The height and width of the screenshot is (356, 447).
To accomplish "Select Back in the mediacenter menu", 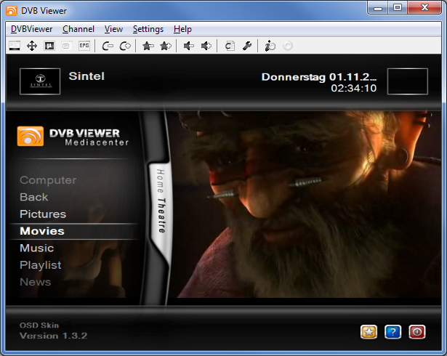I will point(34,197).
